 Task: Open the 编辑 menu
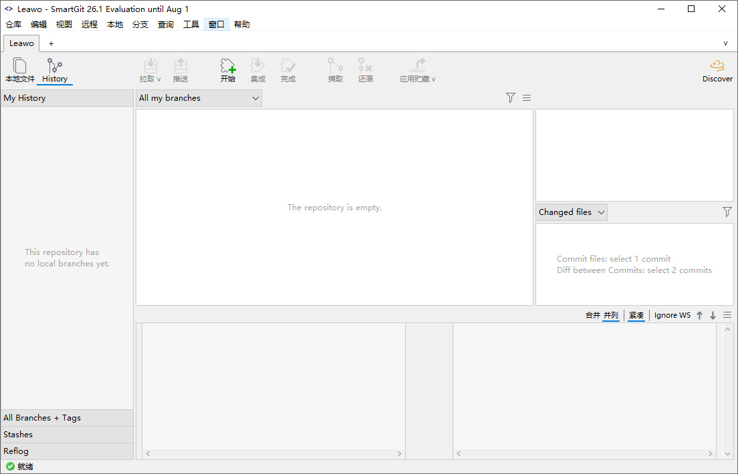(39, 25)
